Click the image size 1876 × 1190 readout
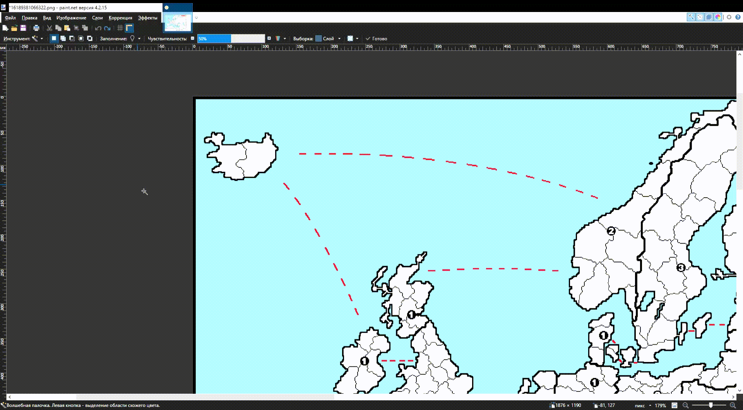 (565, 405)
